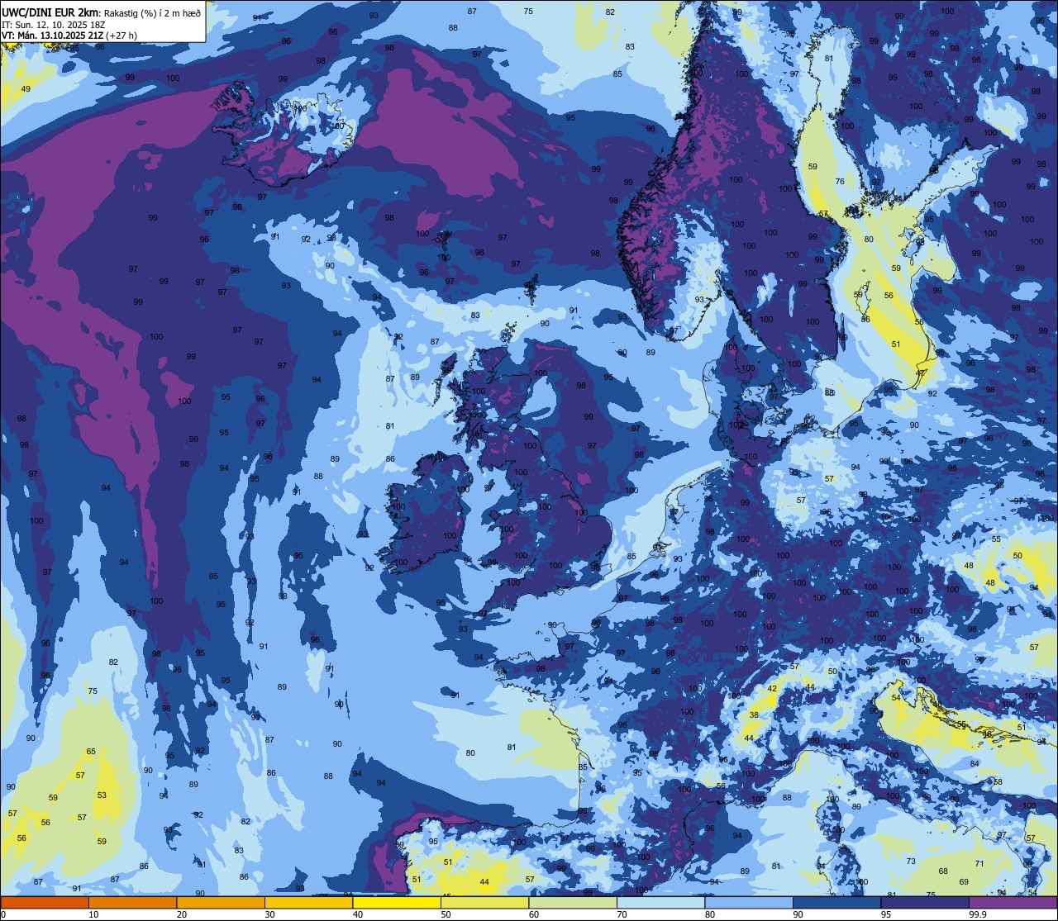
Task: Click the title 'UWC/DINI EUR 2km'
Action: 50,11
